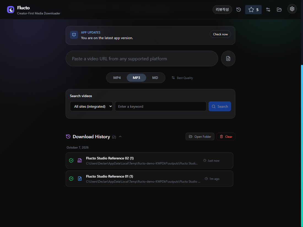Click file path under Studio Reference 02
The width and height of the screenshot is (303, 227).
pyautogui.click(x=142, y=163)
